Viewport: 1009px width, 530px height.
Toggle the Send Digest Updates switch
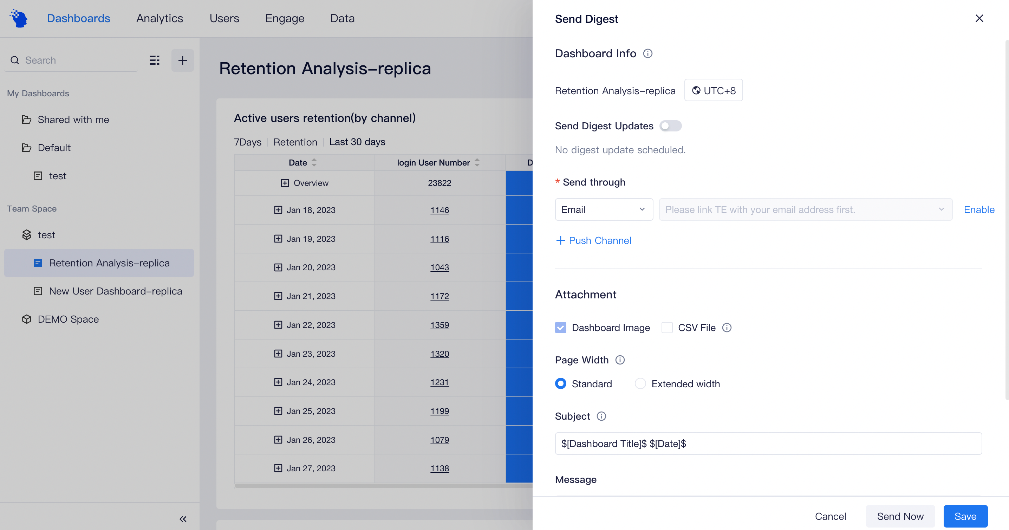pyautogui.click(x=671, y=126)
